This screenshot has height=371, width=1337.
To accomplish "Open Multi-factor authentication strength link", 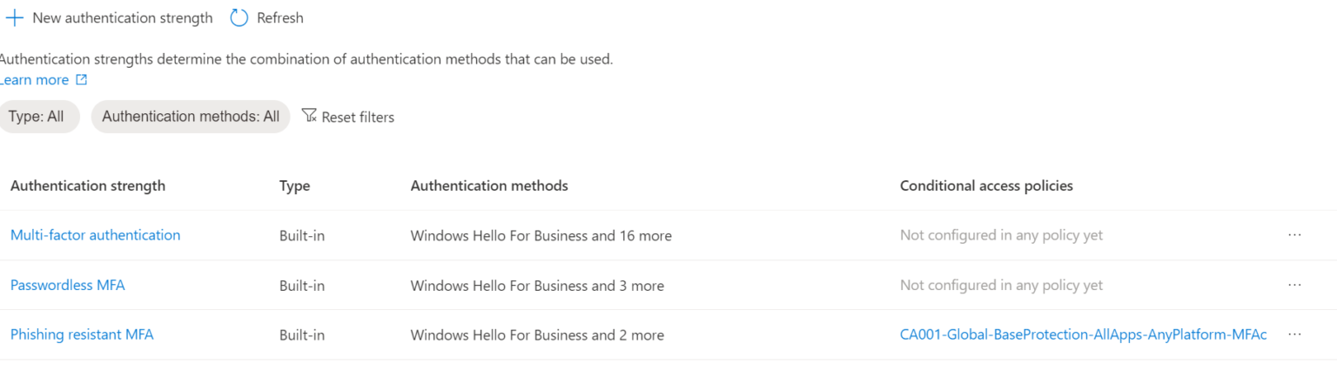I will click(96, 235).
